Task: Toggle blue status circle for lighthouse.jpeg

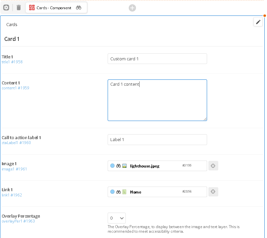Action: point(112,166)
